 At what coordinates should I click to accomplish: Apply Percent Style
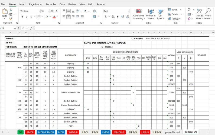click(113, 17)
